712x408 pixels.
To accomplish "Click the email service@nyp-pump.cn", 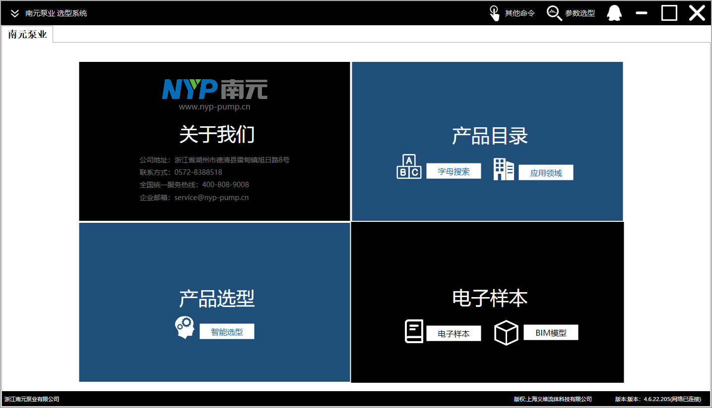I will click(x=211, y=198).
